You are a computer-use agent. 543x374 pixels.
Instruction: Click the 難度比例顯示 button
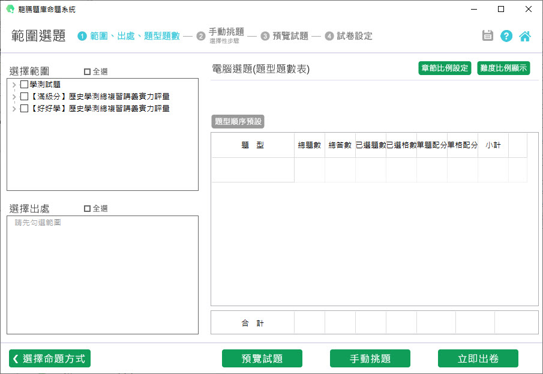503,68
